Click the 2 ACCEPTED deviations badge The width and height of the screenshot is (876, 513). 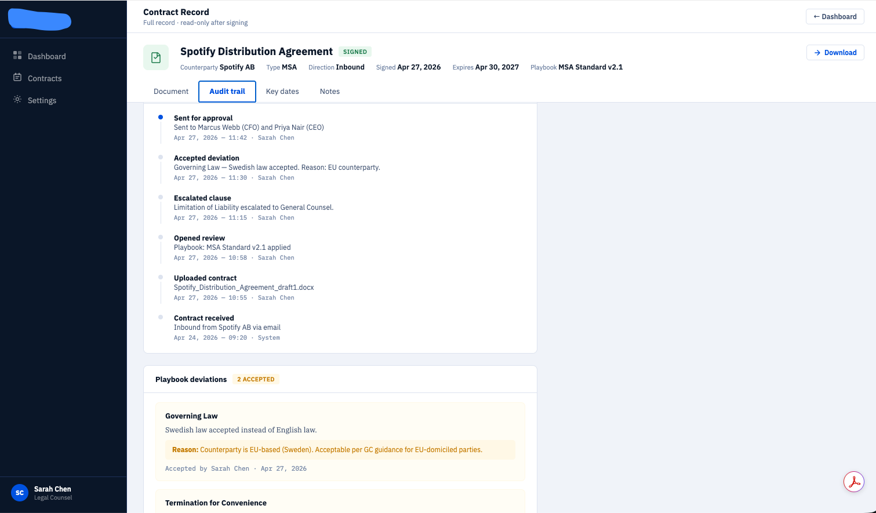tap(256, 379)
